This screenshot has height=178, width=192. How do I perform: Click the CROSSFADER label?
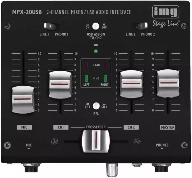coord(96,127)
